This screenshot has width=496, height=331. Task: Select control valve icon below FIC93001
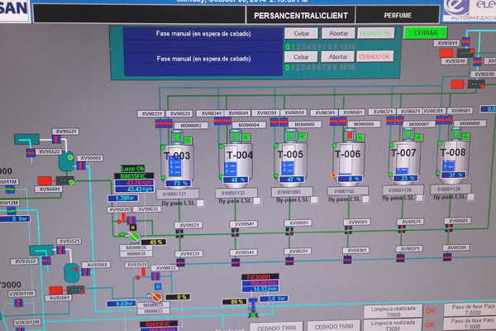[253, 307]
